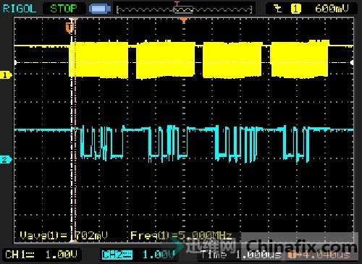Image resolution: width=362 pixels, height=264 pixels.
Task: Click the orange T trigger position marker
Action: coord(70,27)
